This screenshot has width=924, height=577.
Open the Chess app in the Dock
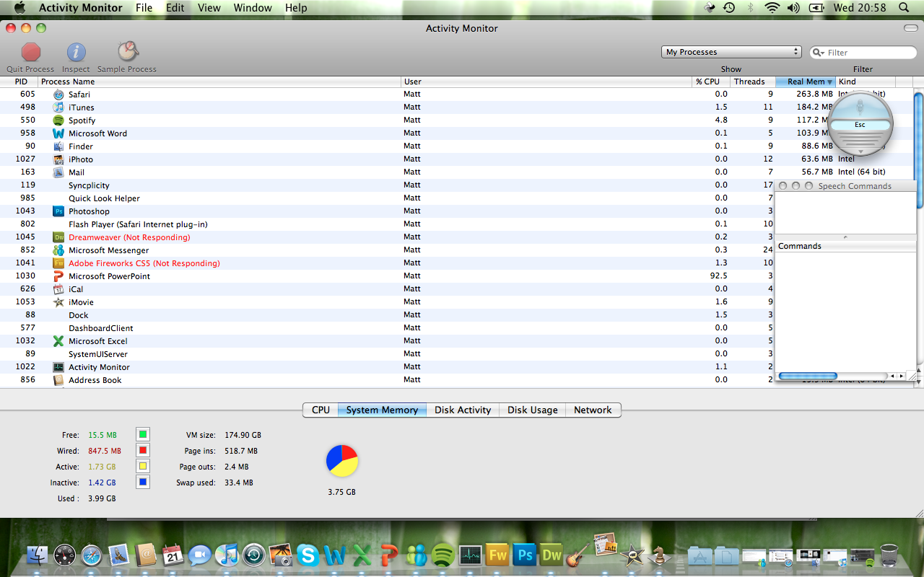pos(659,555)
